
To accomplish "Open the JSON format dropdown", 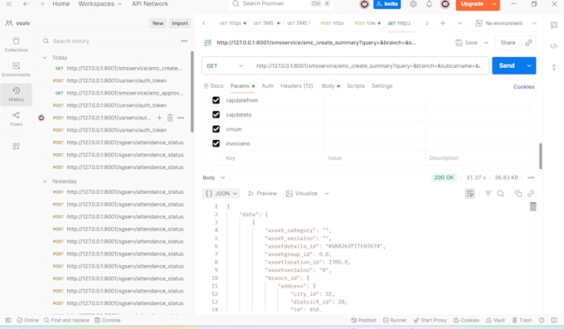I will (x=221, y=193).
